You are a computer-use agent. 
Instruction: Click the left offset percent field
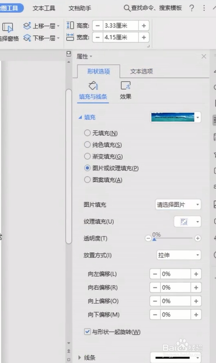(176, 274)
